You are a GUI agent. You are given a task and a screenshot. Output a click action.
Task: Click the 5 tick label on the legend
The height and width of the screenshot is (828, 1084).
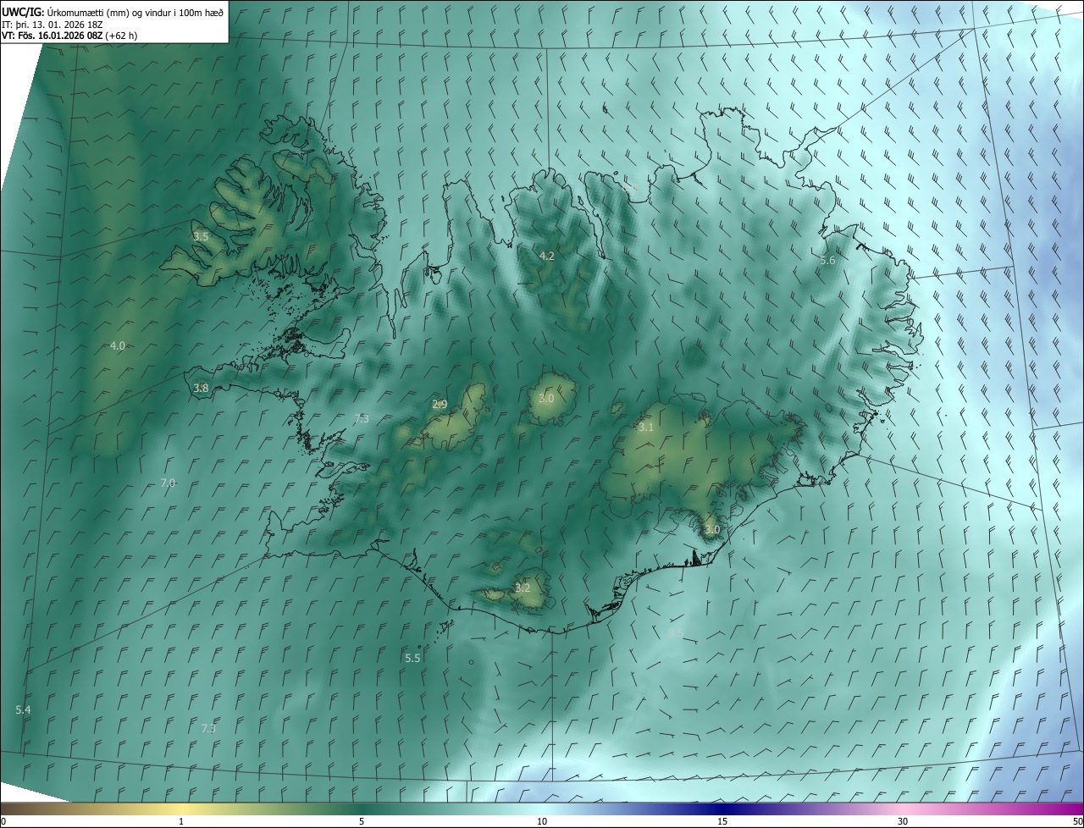point(362,821)
